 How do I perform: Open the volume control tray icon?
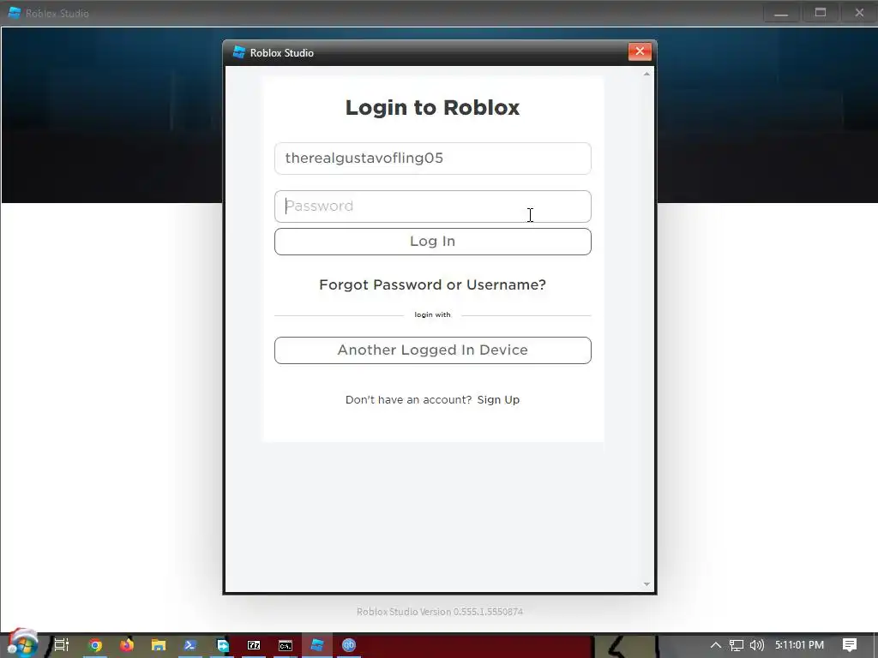[756, 645]
